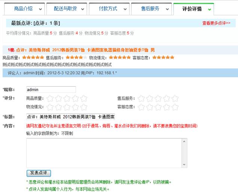Click the 平均得分情况 summary line

pyautogui.click(x=70, y=33)
